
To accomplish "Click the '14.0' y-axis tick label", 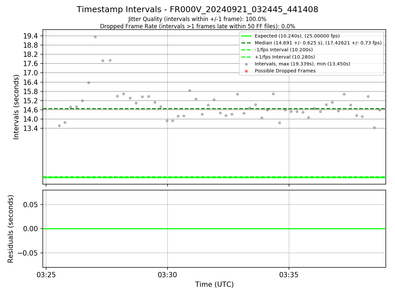I will coord(30,119).
